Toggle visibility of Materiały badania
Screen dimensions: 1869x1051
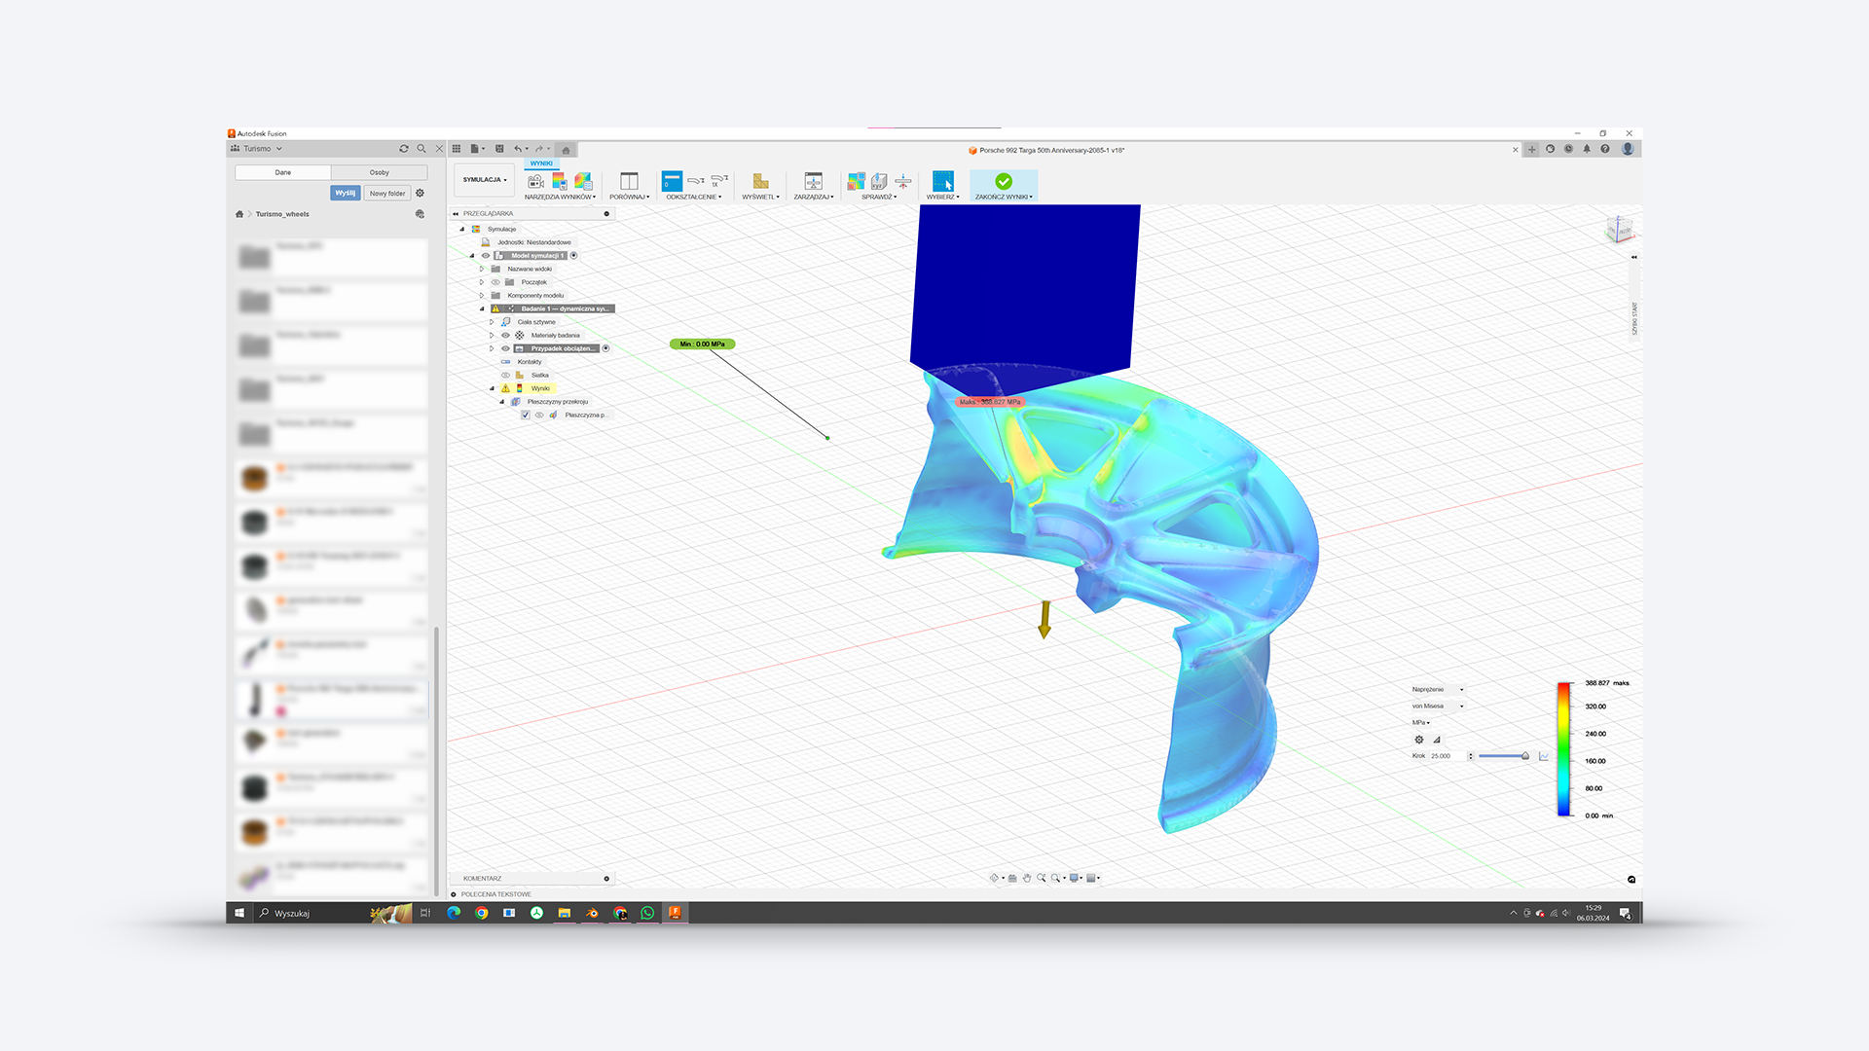point(505,336)
